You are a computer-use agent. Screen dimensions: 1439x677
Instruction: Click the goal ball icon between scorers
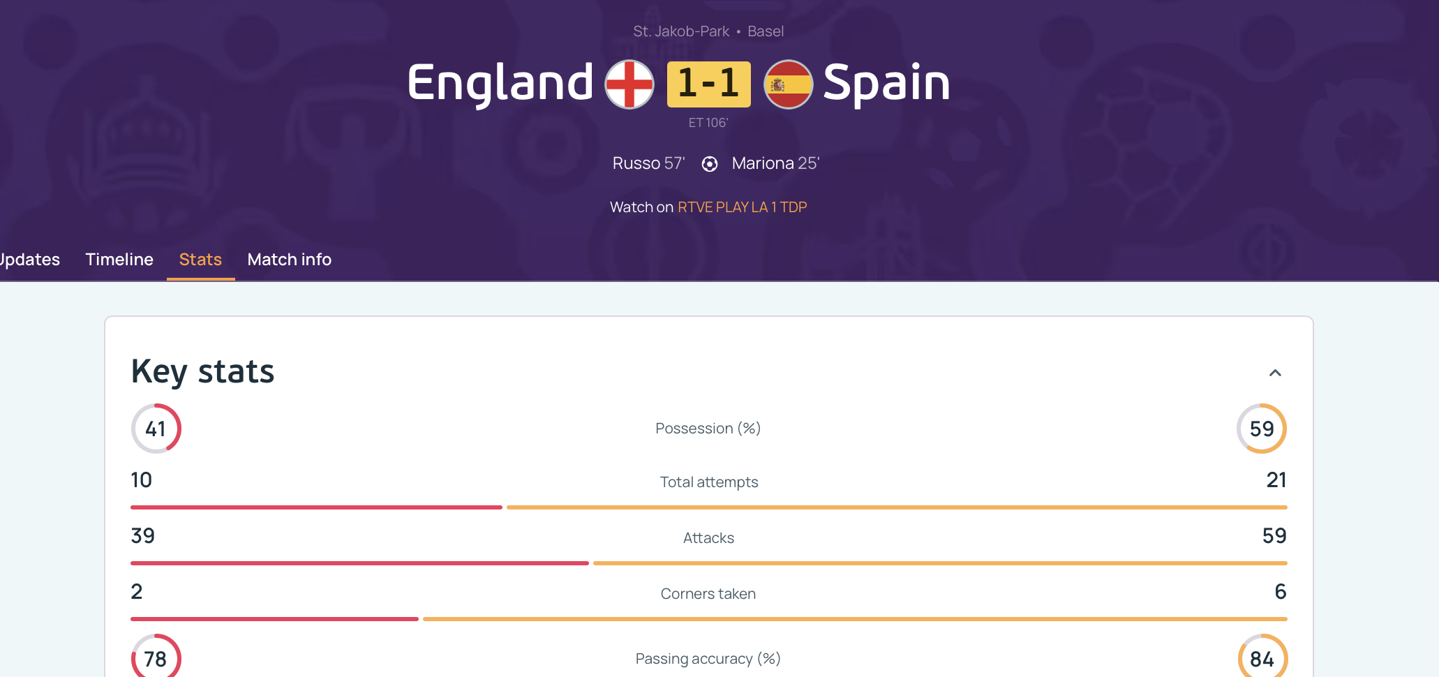(x=709, y=164)
